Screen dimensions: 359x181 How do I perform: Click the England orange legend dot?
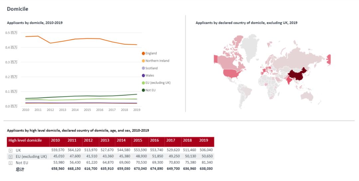point(143,53)
